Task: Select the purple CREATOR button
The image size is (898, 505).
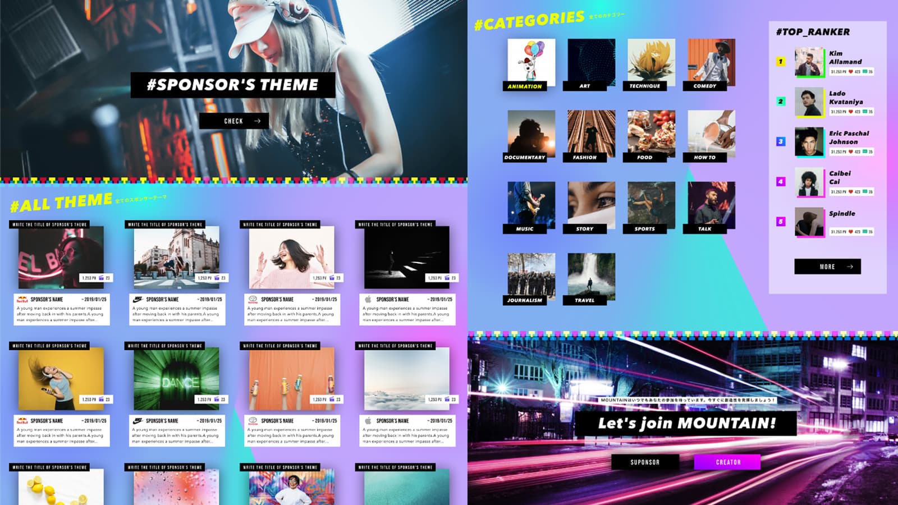Action: [727, 462]
